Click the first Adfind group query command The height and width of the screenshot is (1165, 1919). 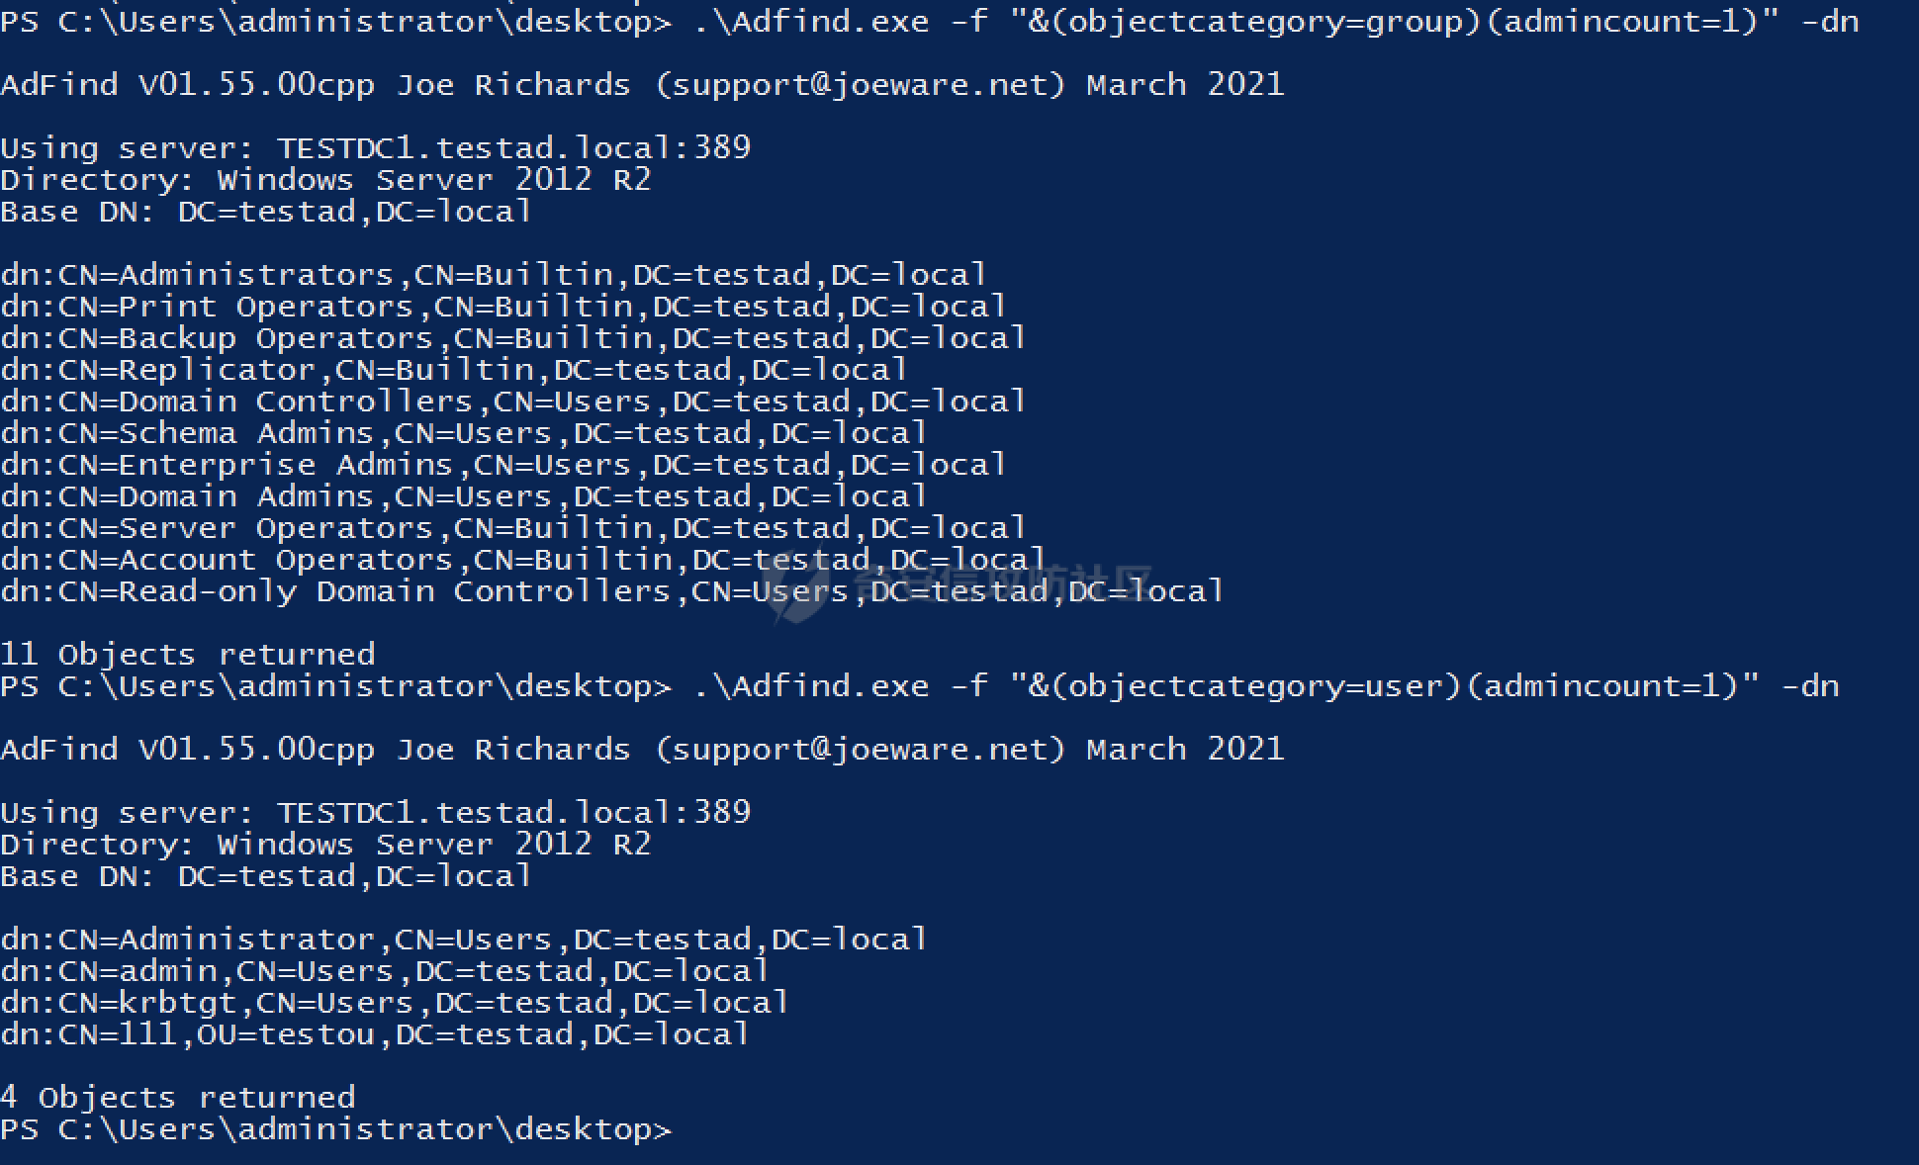[x=1276, y=21]
